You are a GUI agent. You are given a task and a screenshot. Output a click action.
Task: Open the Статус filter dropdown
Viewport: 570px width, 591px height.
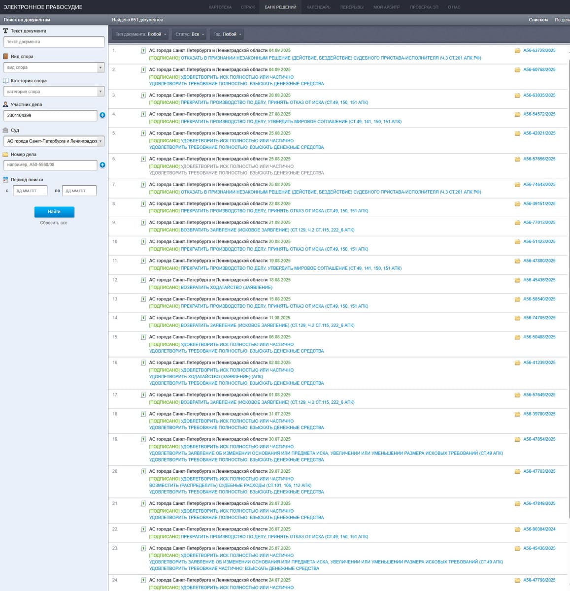pyautogui.click(x=189, y=34)
